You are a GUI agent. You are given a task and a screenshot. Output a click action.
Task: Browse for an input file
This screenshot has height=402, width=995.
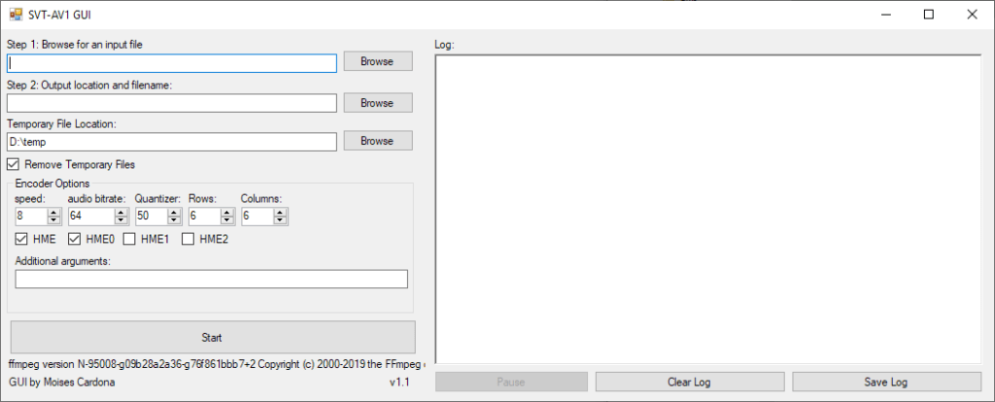coord(378,61)
